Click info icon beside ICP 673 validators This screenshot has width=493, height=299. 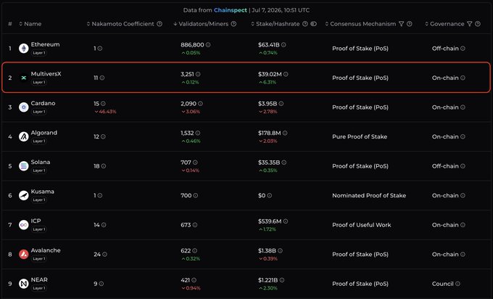[x=195, y=225]
